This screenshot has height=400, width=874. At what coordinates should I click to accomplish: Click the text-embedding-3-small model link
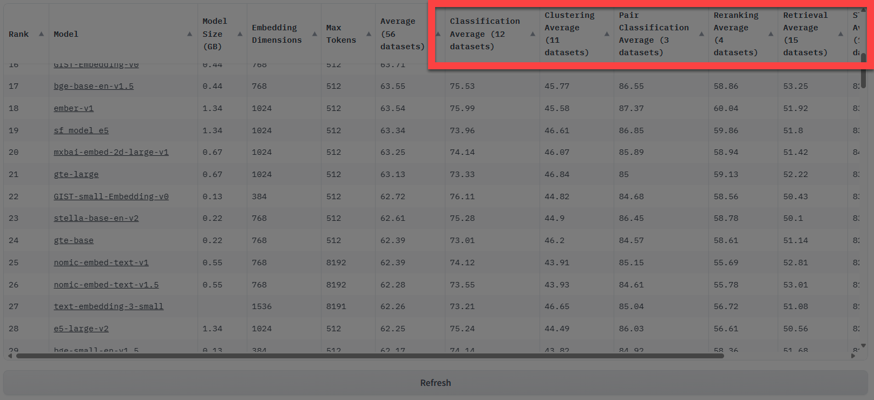[108, 306]
